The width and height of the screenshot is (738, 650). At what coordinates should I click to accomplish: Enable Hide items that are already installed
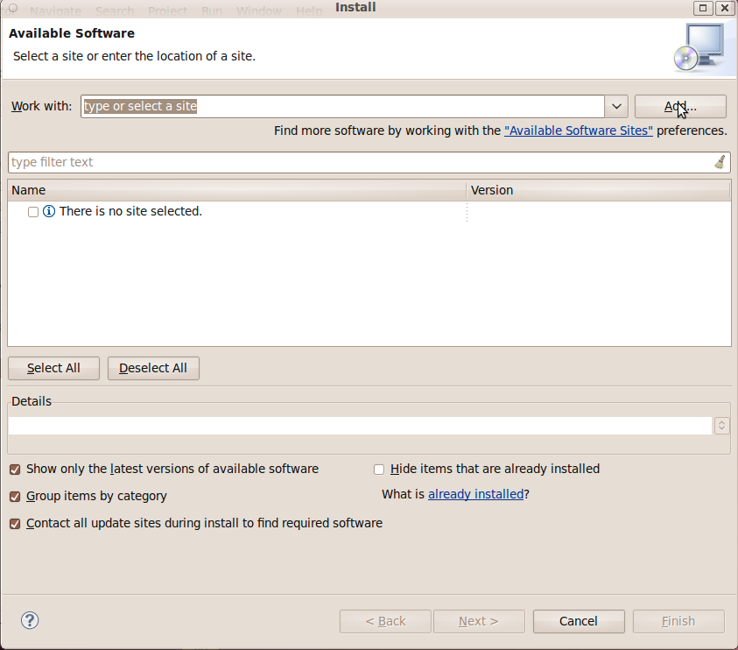(x=379, y=470)
